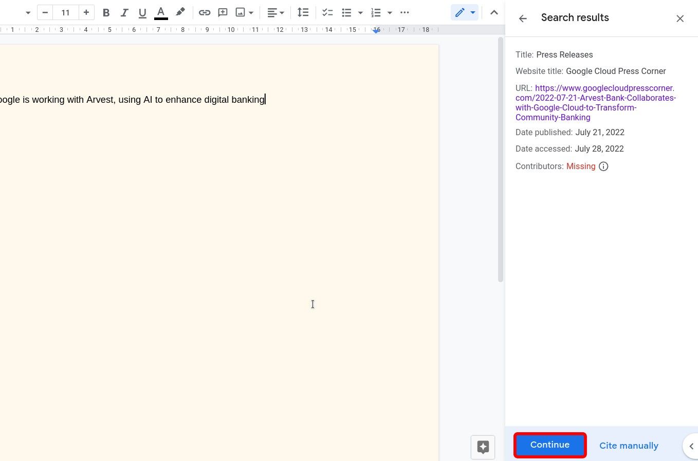Click the Continue button to insert citation
Screen dimensions: 698x461
(x=549, y=445)
